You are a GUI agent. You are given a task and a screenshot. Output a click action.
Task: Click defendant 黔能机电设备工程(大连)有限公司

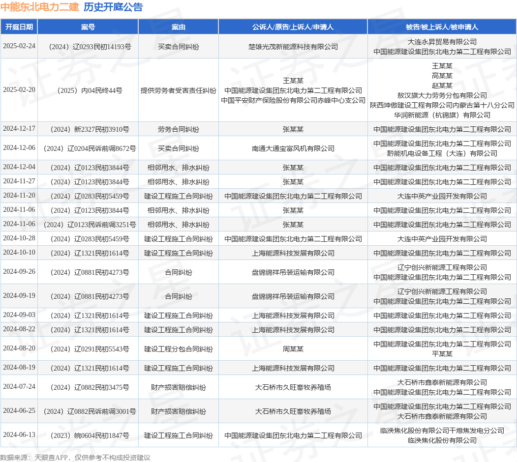pos(442,153)
